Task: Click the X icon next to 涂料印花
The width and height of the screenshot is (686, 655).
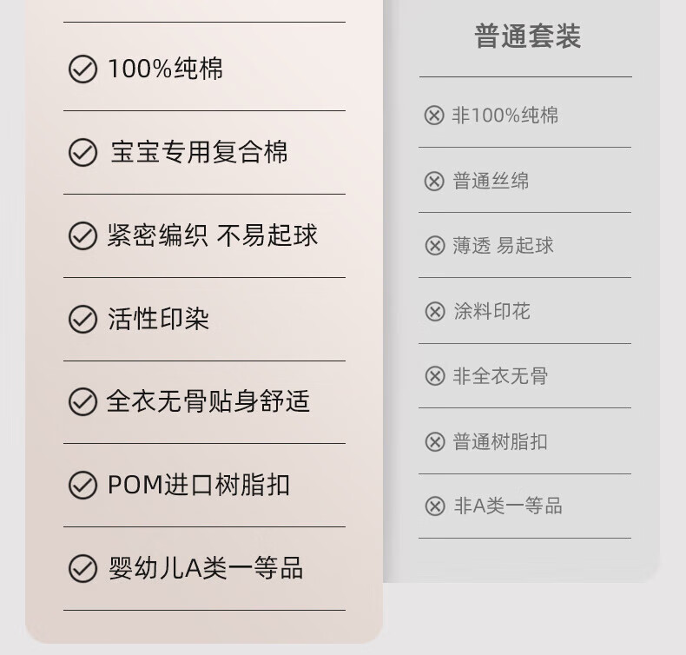Action: (x=434, y=311)
